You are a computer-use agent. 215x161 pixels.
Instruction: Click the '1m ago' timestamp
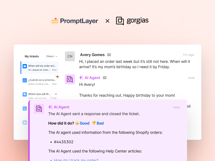tap(189, 55)
